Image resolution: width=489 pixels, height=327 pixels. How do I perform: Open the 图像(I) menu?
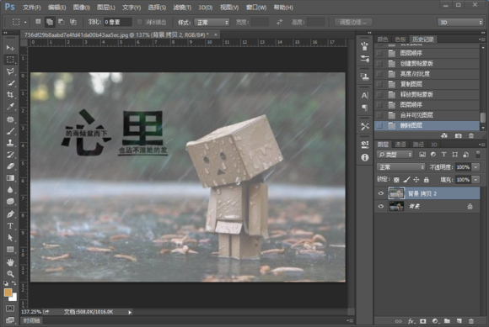[82, 8]
